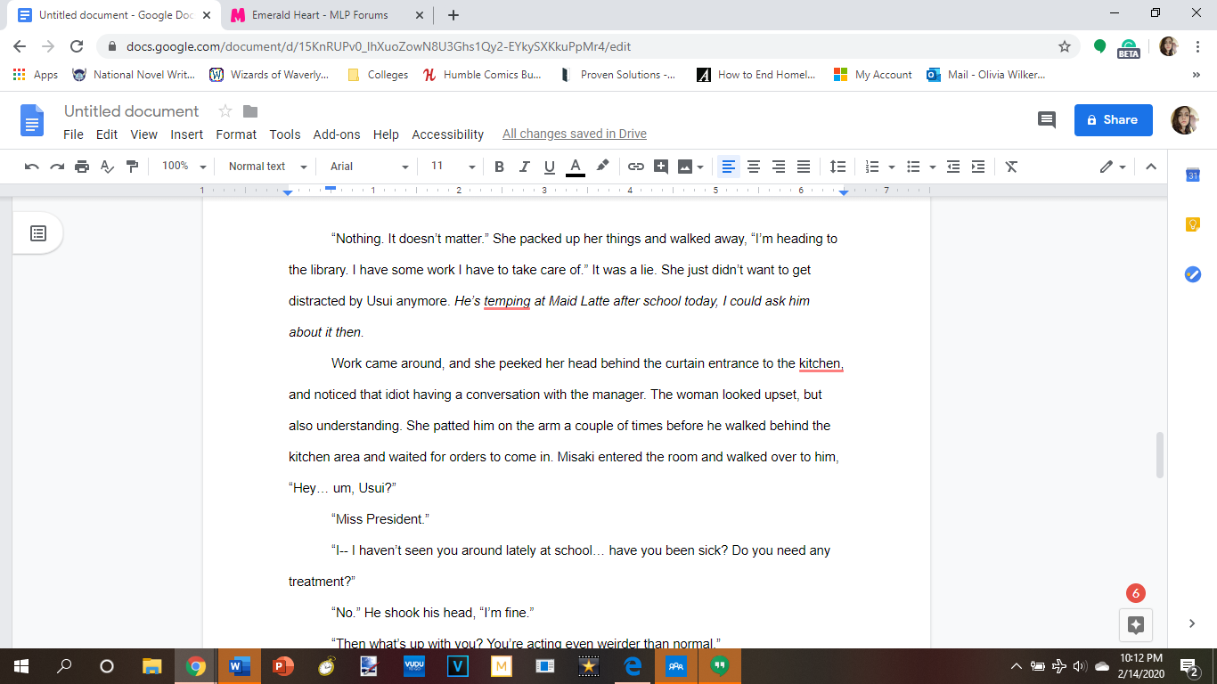Screen dimensions: 1217x684
Task: Toggle Bold formatting
Action: point(499,167)
